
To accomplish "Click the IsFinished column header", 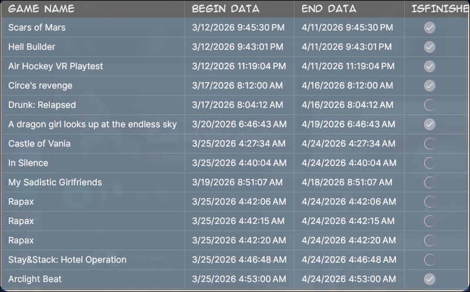I will (x=439, y=9).
